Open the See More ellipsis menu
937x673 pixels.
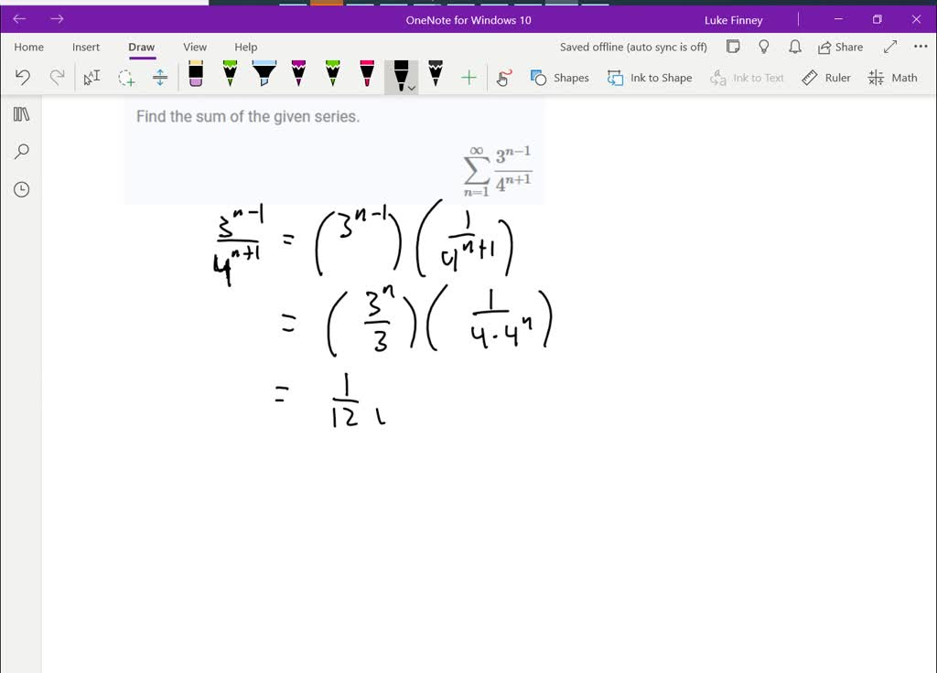920,47
